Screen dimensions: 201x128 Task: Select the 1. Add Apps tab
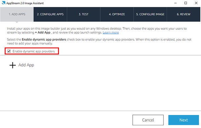[17, 14]
